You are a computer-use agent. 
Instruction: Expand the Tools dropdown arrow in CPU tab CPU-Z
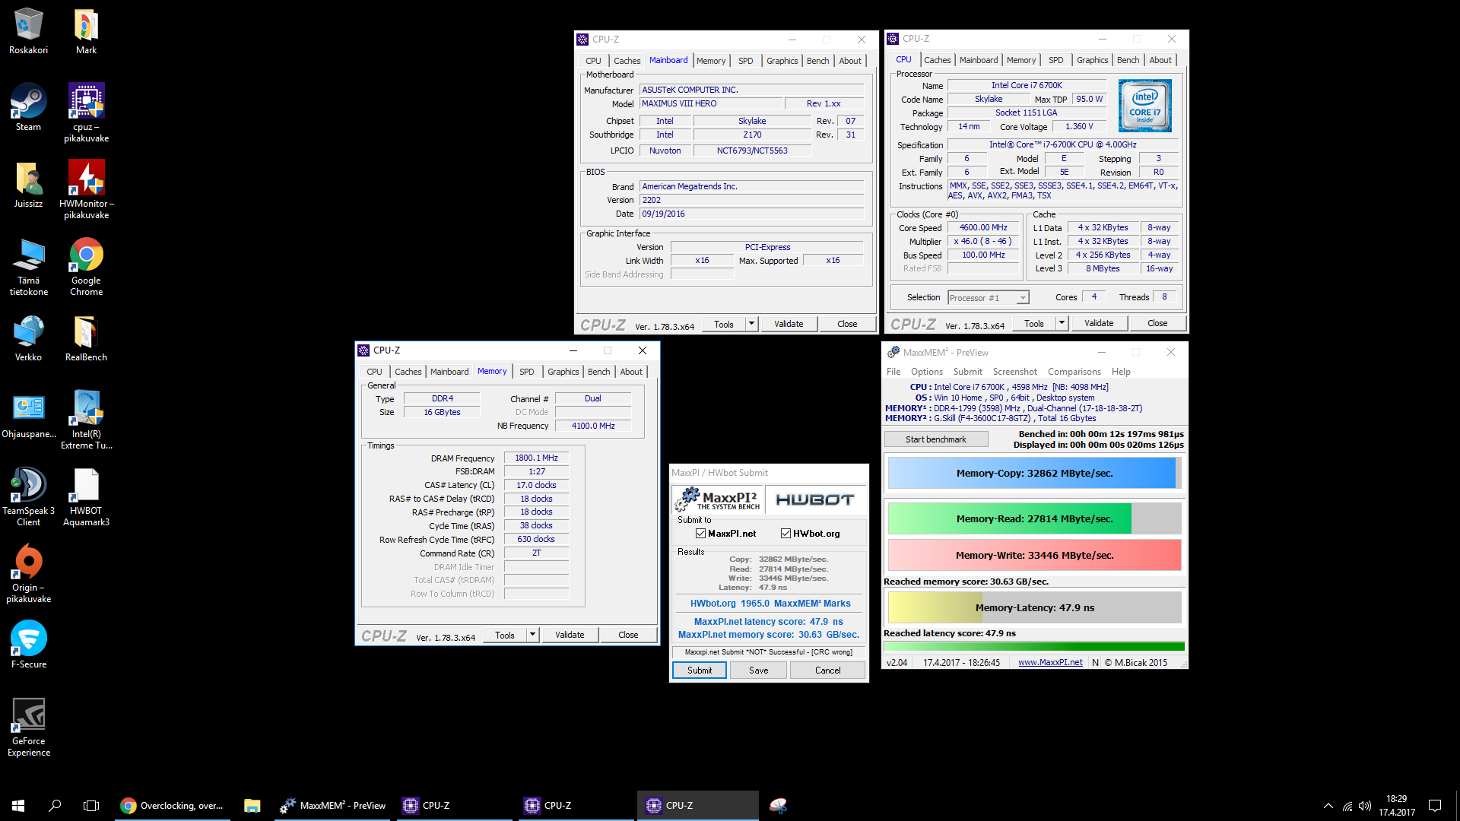(x=1062, y=323)
